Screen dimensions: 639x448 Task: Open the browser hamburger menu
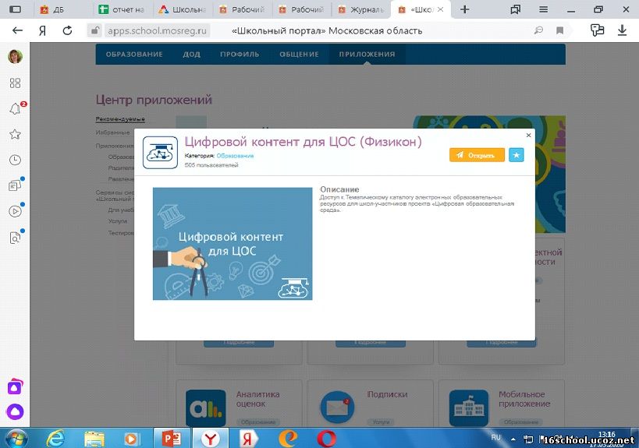click(x=543, y=9)
